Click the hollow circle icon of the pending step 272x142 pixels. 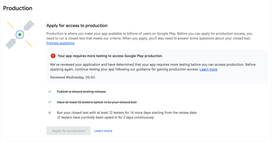[50, 113]
